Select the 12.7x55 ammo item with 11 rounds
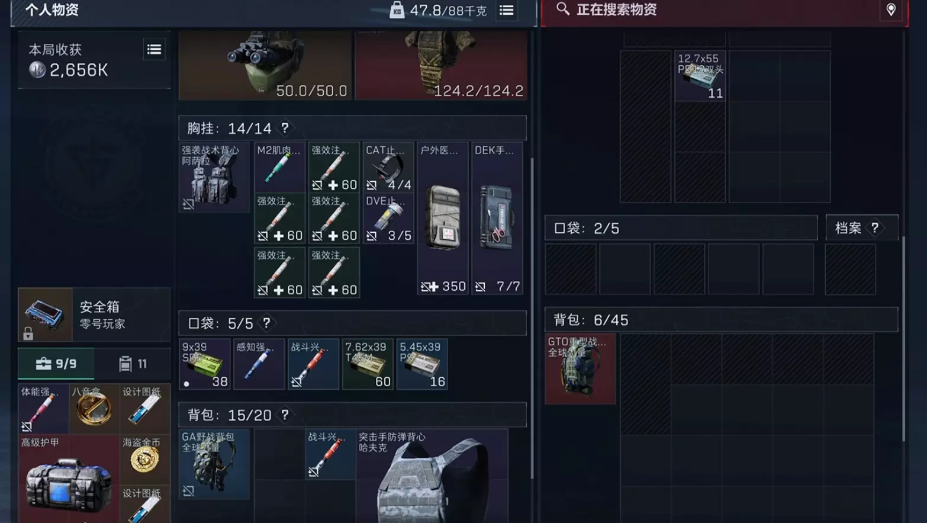 [700, 76]
